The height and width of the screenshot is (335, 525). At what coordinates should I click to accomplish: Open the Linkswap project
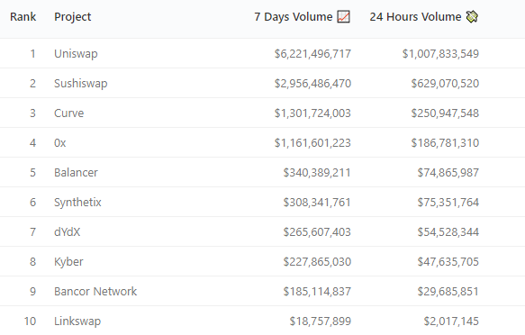point(77,321)
